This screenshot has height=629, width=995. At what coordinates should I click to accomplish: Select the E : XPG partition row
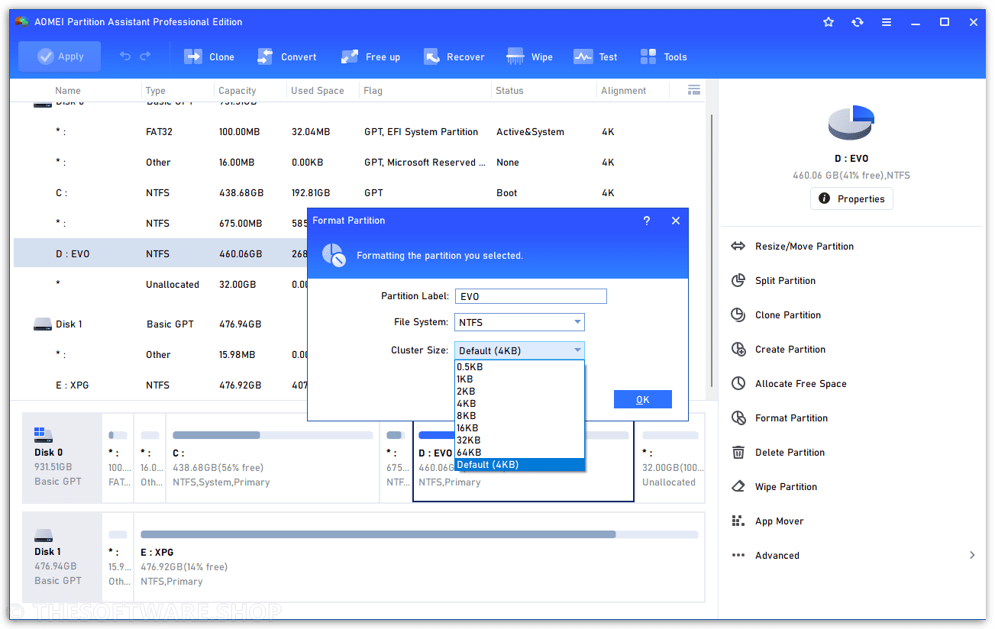[x=160, y=385]
